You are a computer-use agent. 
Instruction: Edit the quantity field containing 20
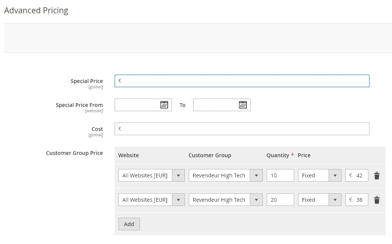pos(280,200)
